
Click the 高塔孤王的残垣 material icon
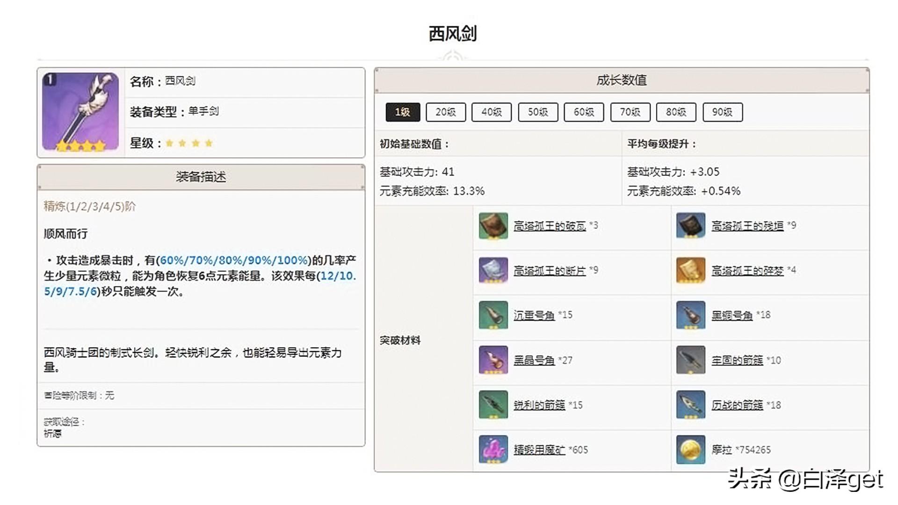pos(690,226)
